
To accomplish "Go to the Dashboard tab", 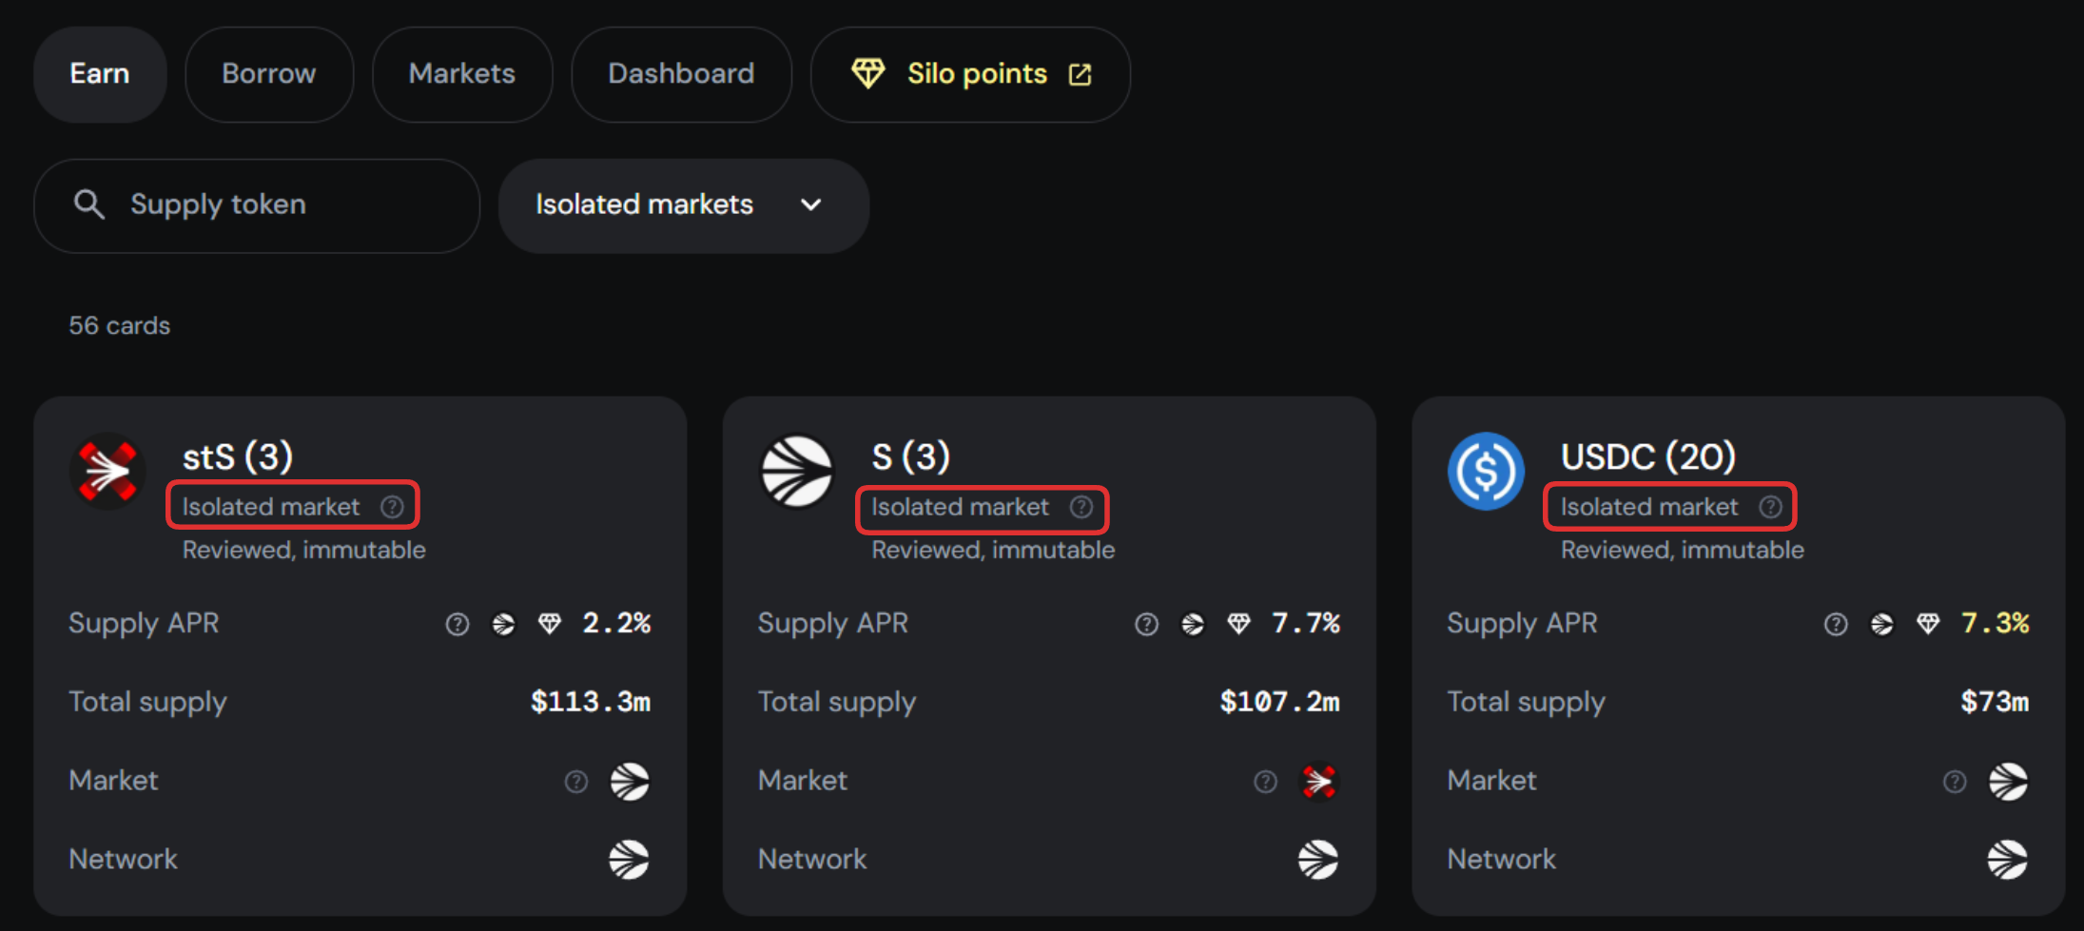I will point(681,74).
